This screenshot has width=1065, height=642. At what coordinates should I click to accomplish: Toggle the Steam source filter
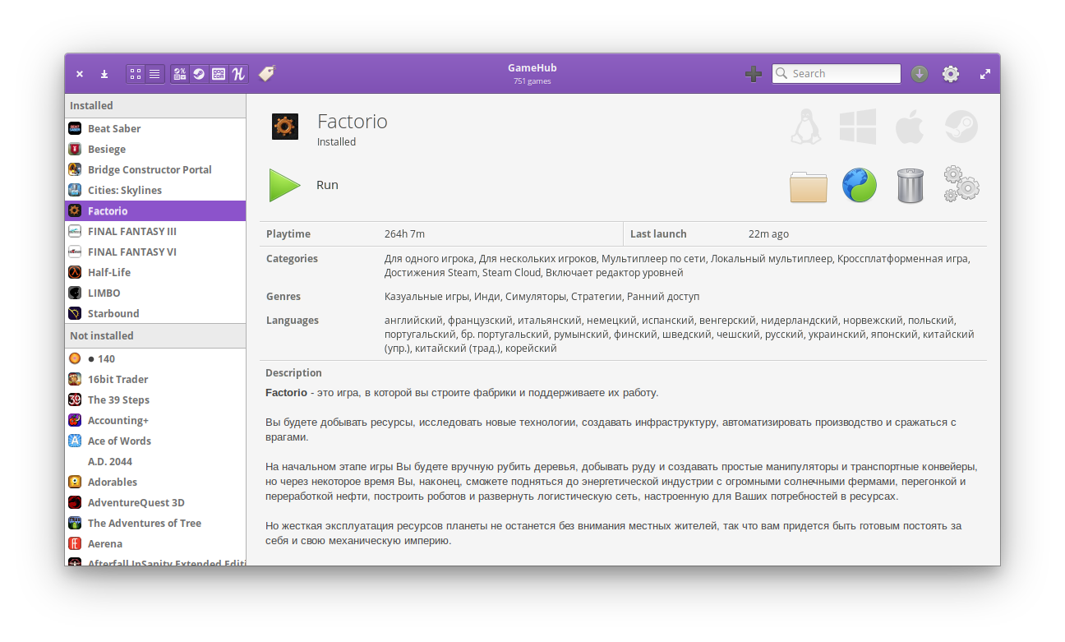pos(199,73)
